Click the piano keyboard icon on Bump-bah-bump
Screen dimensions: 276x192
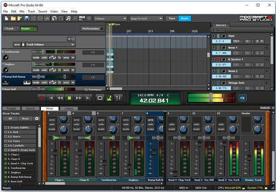pyautogui.click(x=27, y=82)
